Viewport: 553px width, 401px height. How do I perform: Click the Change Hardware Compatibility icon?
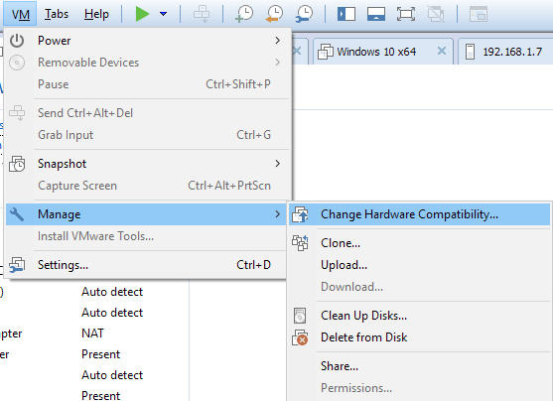click(x=300, y=214)
